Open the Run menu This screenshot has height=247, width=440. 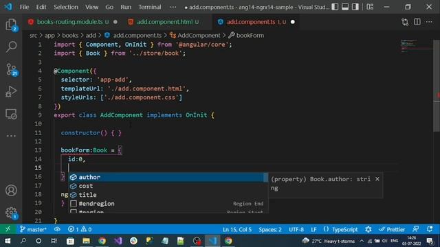point(126,7)
